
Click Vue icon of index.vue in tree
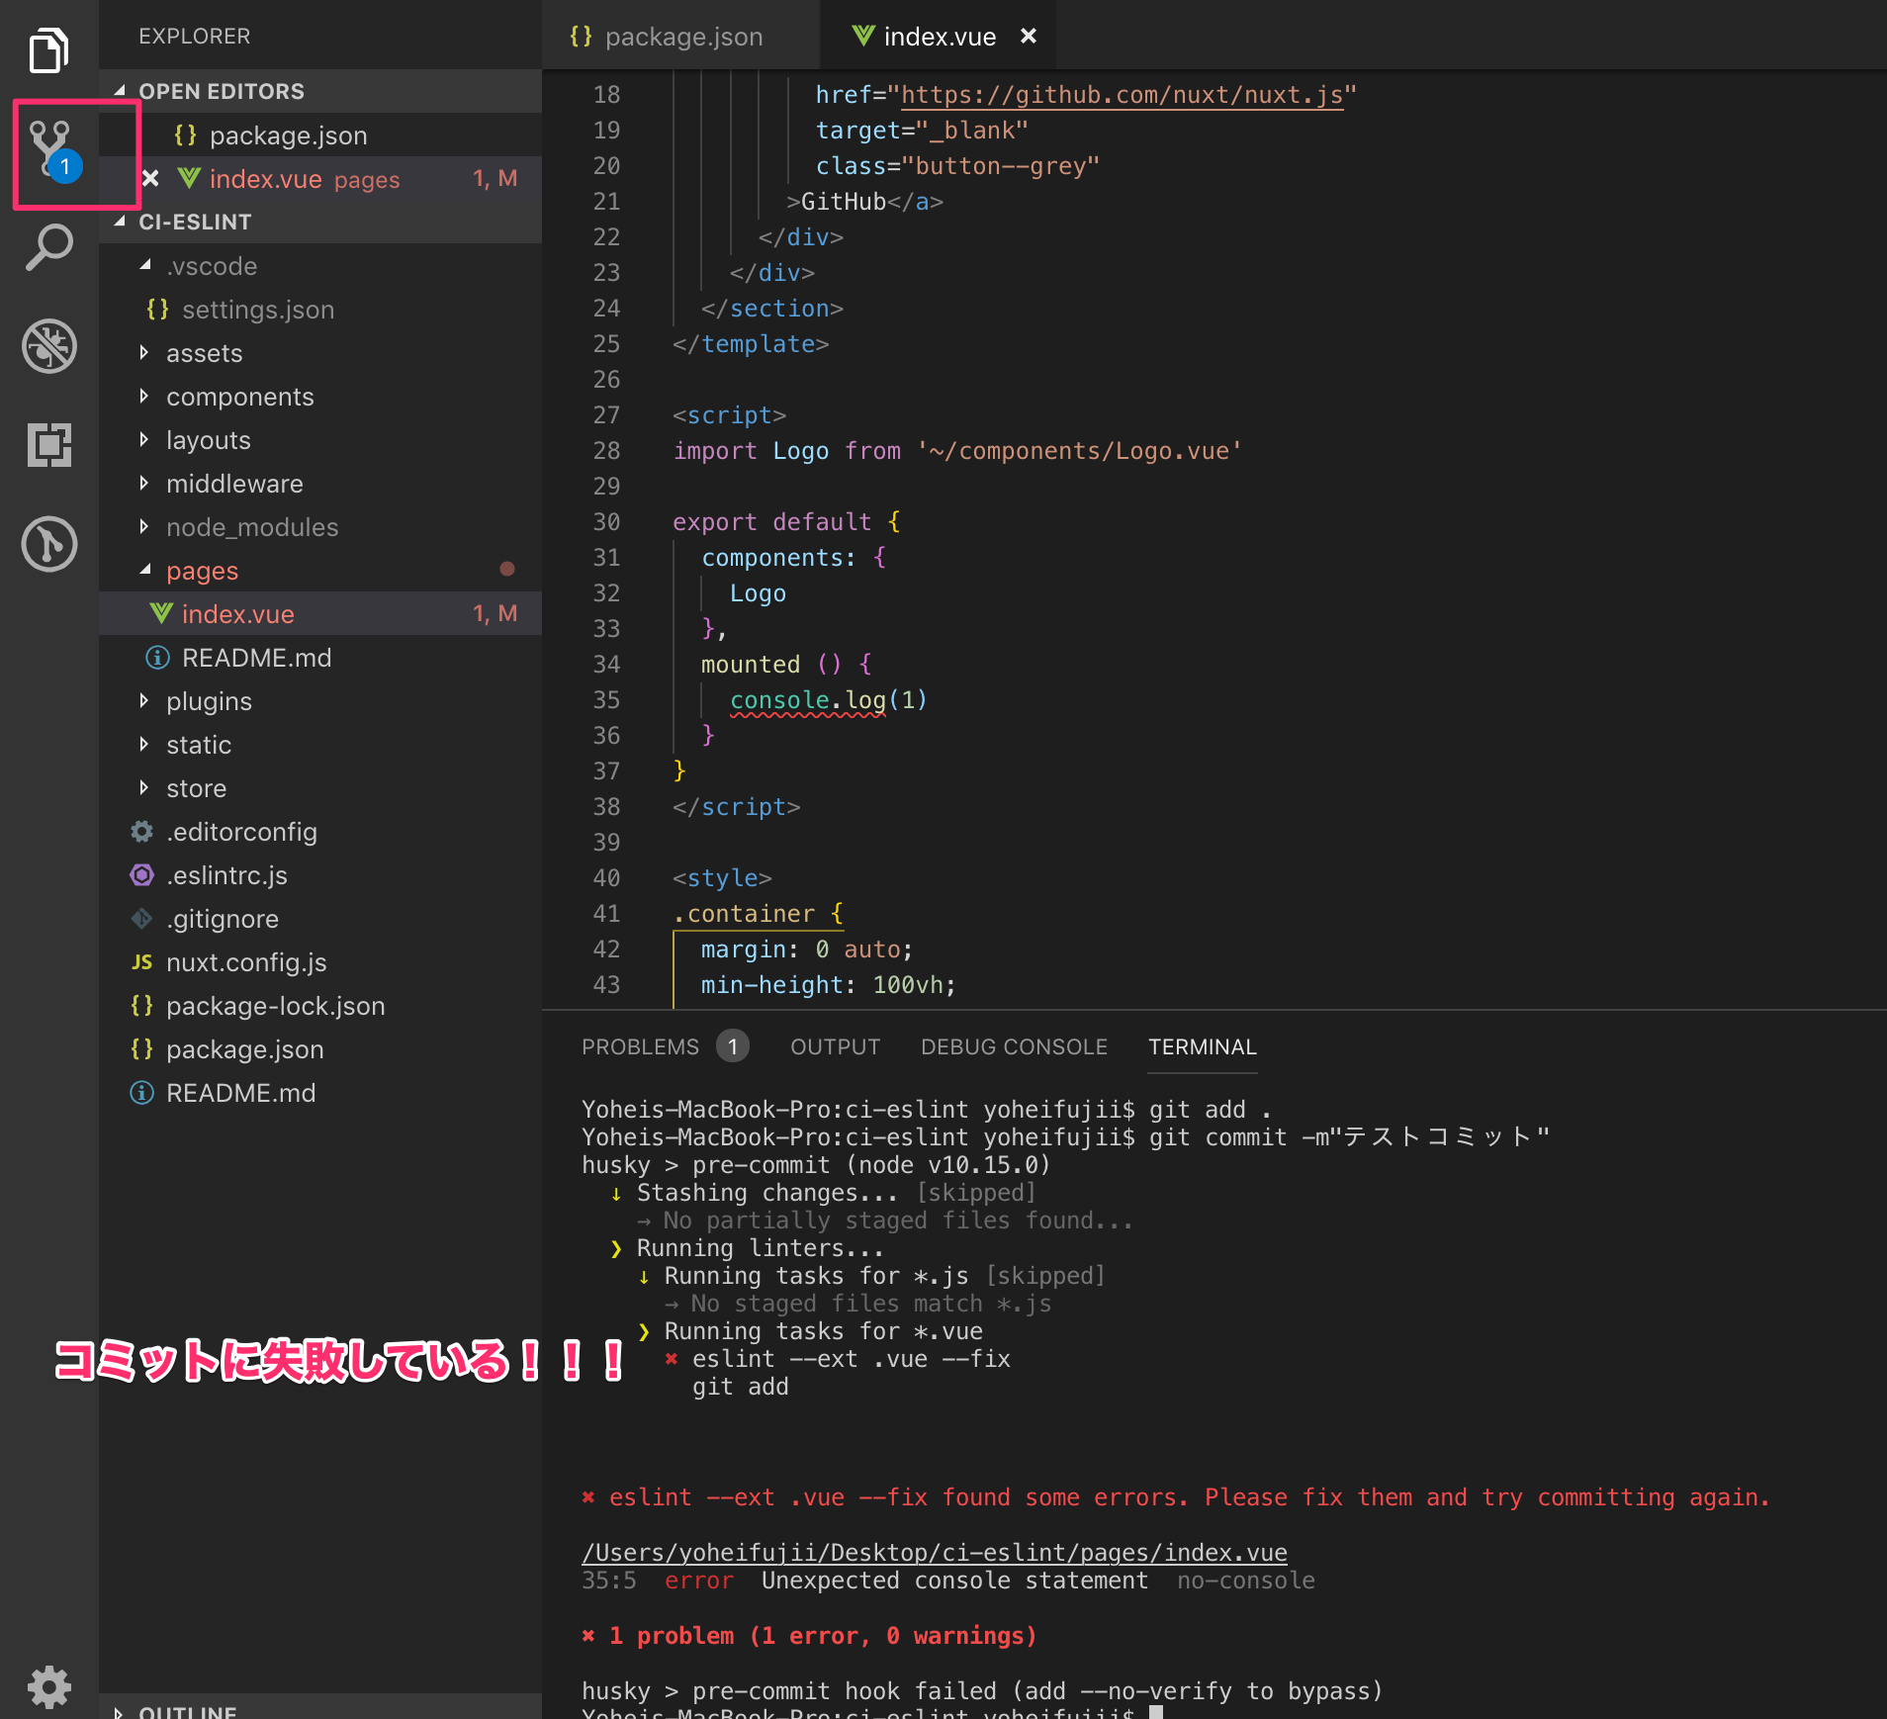[x=161, y=614]
